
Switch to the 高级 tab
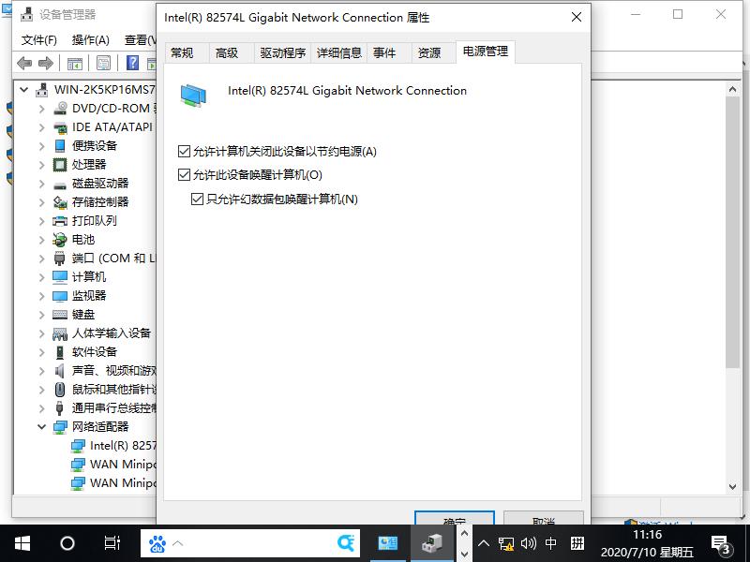point(225,53)
